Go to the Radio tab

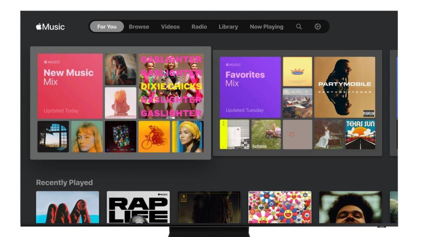[199, 27]
